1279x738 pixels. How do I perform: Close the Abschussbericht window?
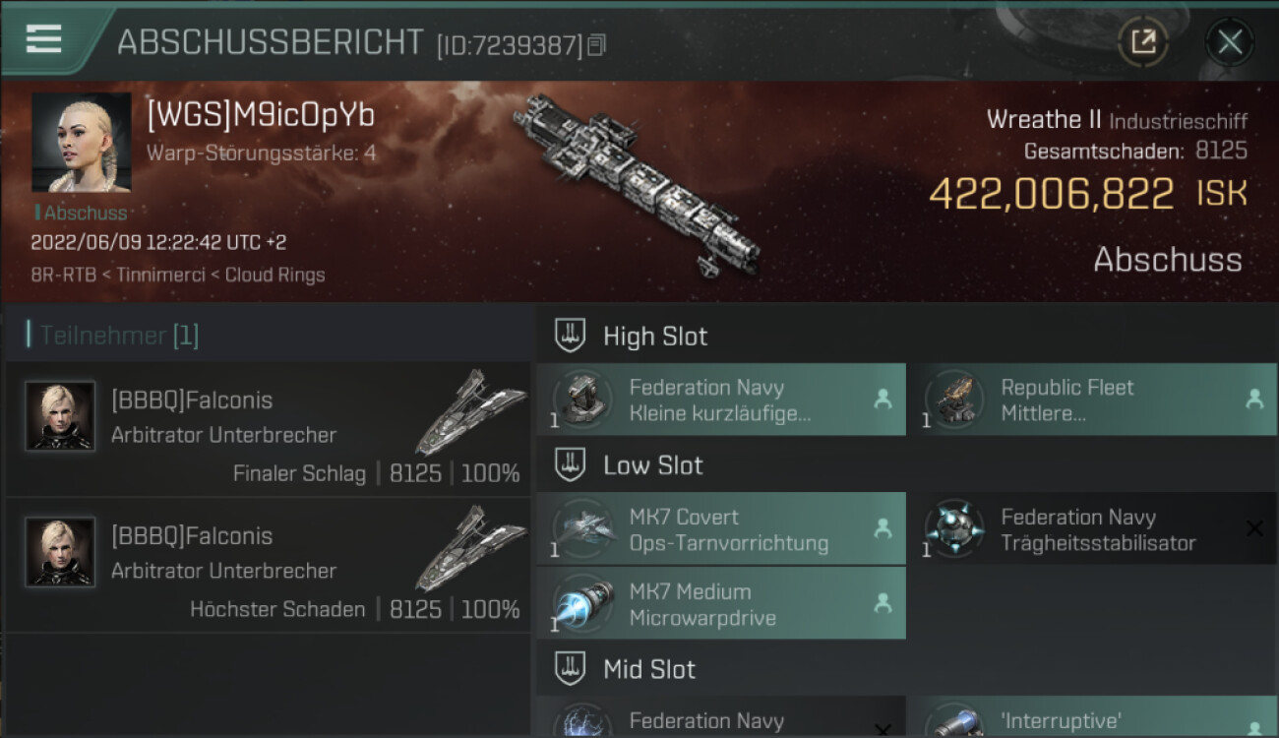tap(1229, 42)
